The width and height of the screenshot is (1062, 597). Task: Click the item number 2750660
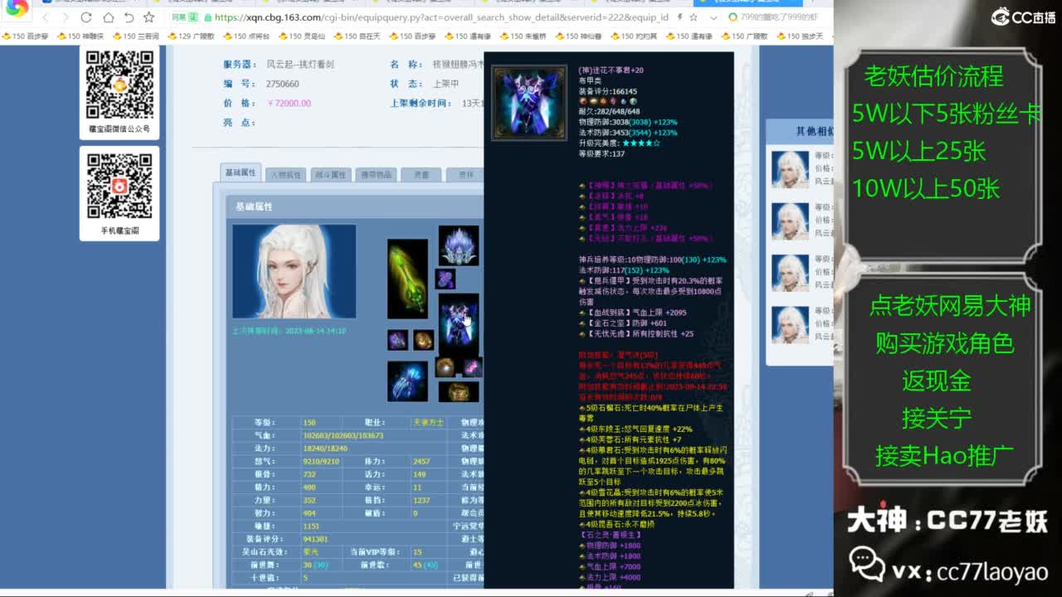283,84
